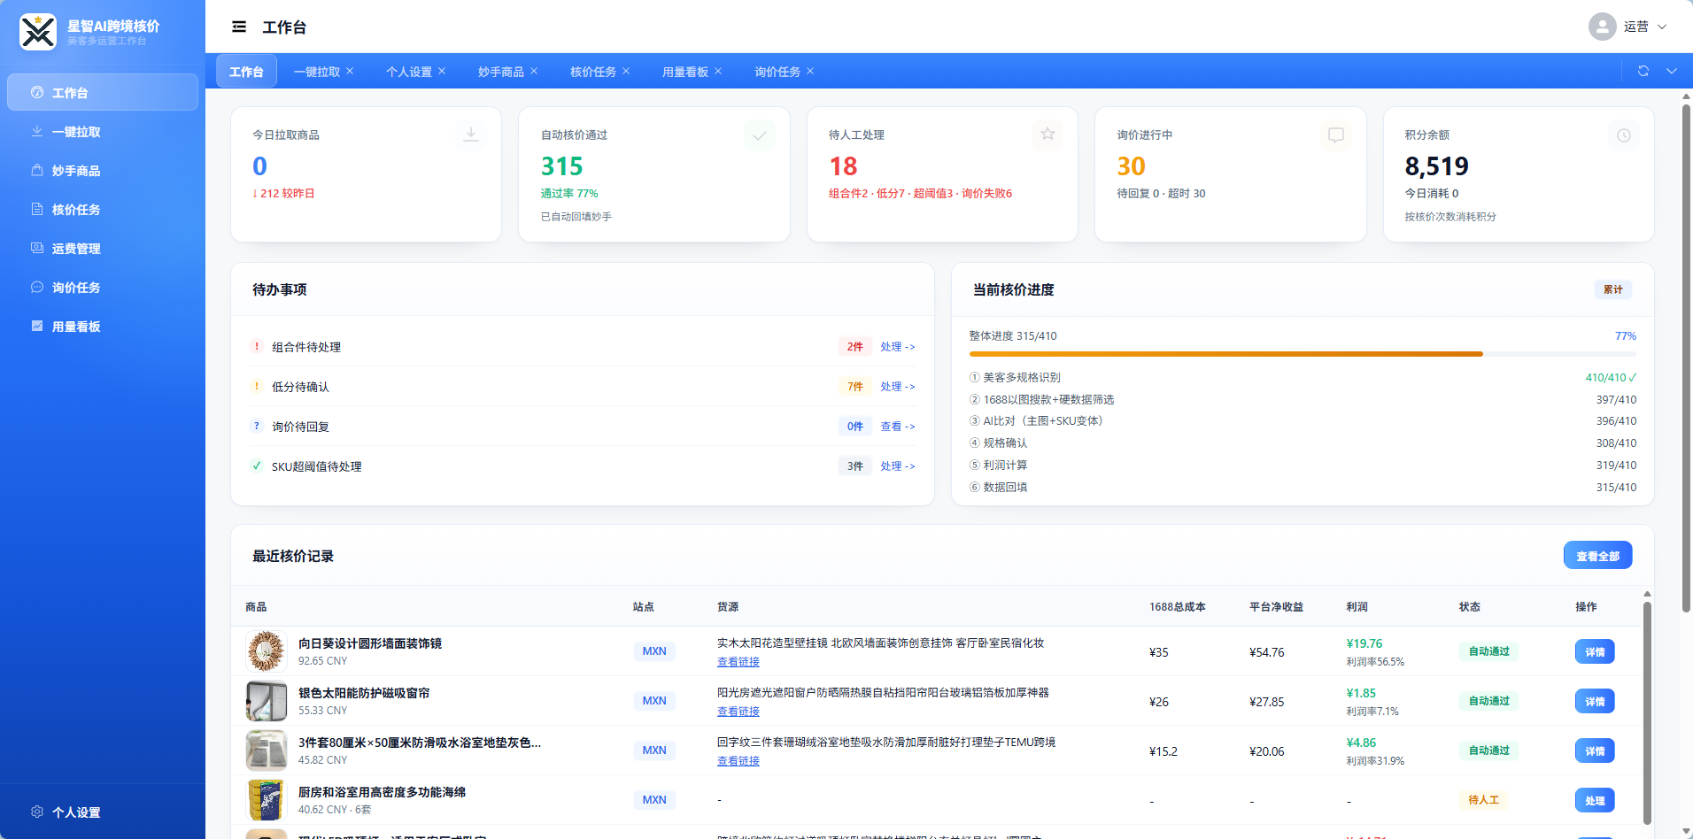Image resolution: width=1693 pixels, height=839 pixels.
Task: Click the star icon on 待人工处理 card
Action: click(1047, 135)
